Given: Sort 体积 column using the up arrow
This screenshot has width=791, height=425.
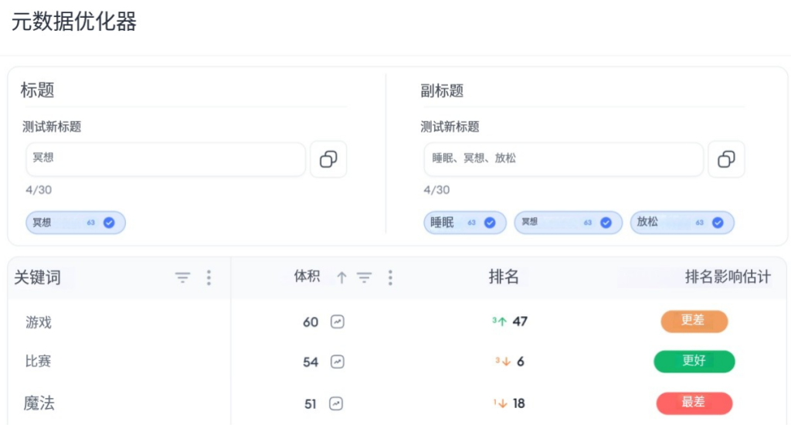Looking at the screenshot, I should tap(341, 277).
